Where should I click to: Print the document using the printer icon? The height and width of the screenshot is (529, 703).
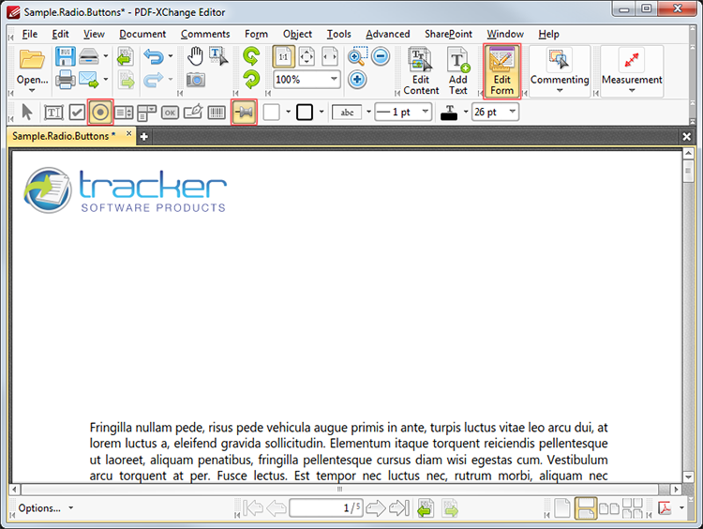click(x=66, y=80)
